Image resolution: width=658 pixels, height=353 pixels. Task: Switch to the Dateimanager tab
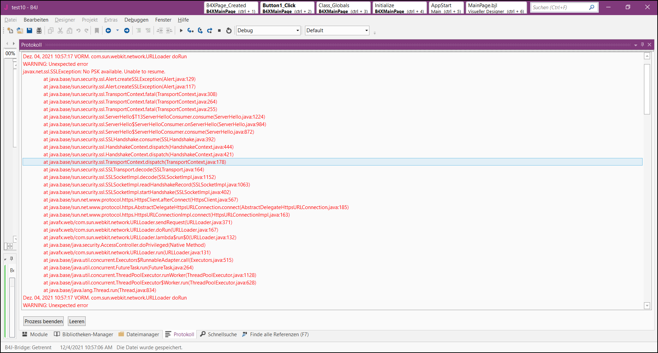pyautogui.click(x=139, y=334)
